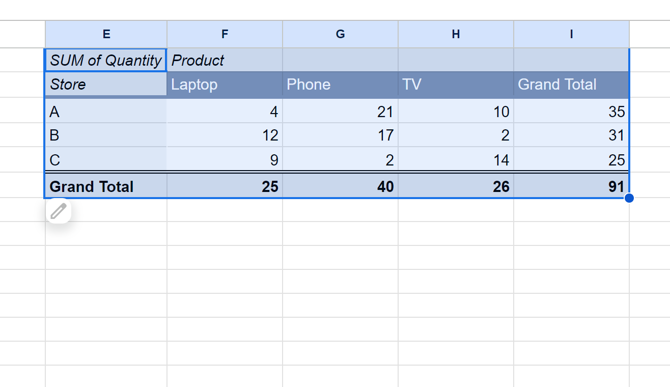Click the bold Grand Total row label
670x387 pixels.
tap(106, 186)
